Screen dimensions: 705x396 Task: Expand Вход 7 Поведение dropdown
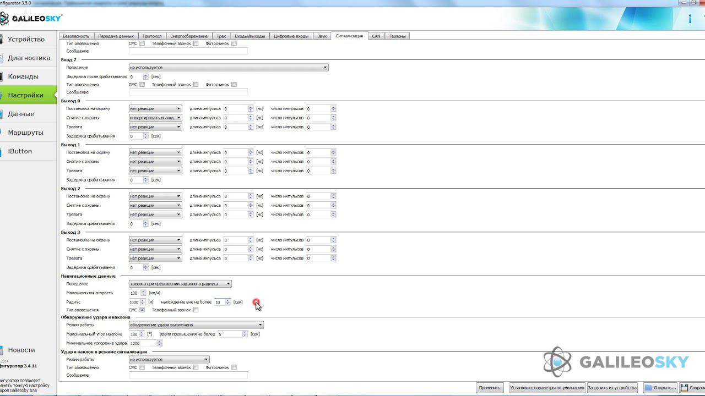tap(229, 68)
